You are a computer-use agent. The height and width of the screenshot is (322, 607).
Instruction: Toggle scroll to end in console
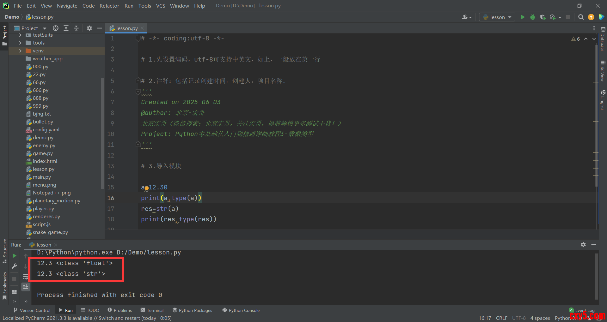(26, 287)
